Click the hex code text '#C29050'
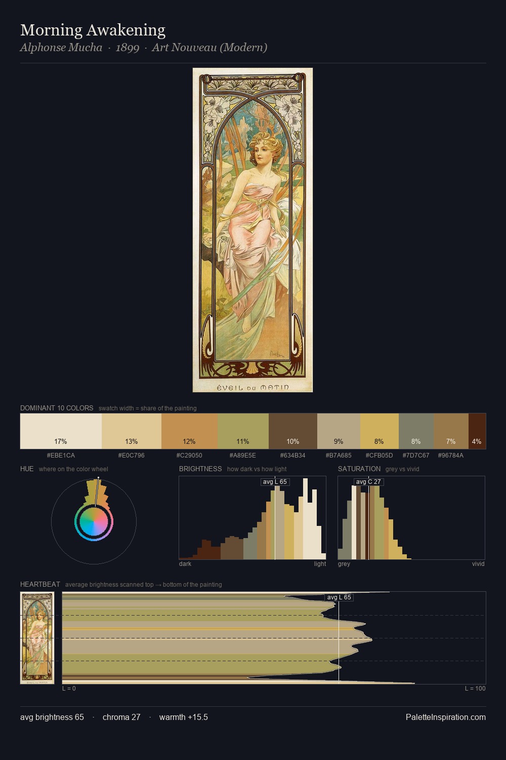Screen dimensions: 506x760 [189, 455]
